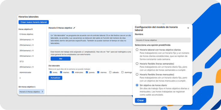Viewport: 221px width, 110px height.
Task: Uncheck the miércoles workday checkbox
Action: (73, 72)
